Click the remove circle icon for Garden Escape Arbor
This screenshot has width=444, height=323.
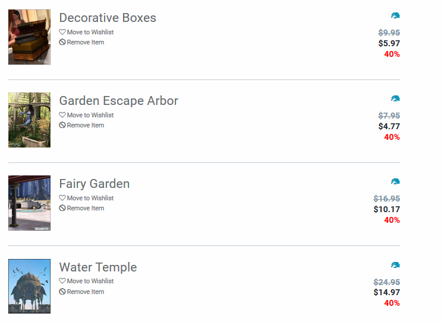click(x=62, y=125)
